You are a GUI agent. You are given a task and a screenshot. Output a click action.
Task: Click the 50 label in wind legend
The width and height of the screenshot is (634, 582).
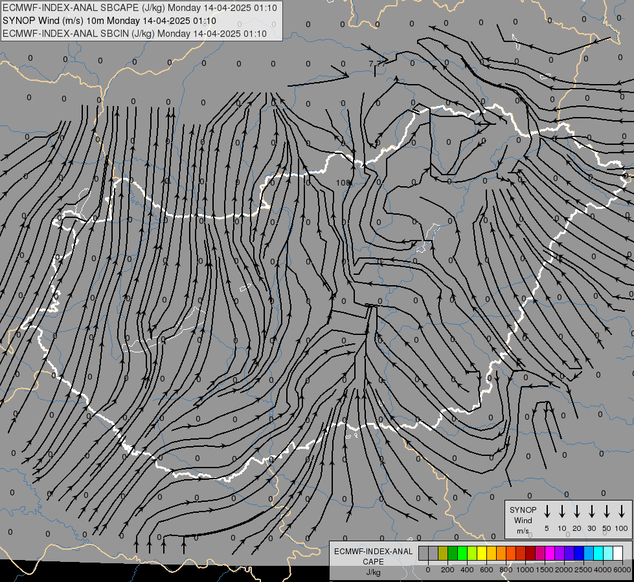(x=607, y=528)
